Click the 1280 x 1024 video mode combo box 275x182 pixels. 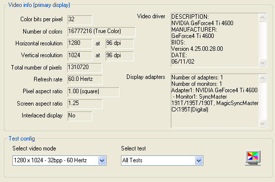59,160
